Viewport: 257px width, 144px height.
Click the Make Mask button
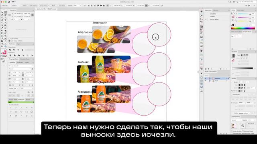click(251, 124)
